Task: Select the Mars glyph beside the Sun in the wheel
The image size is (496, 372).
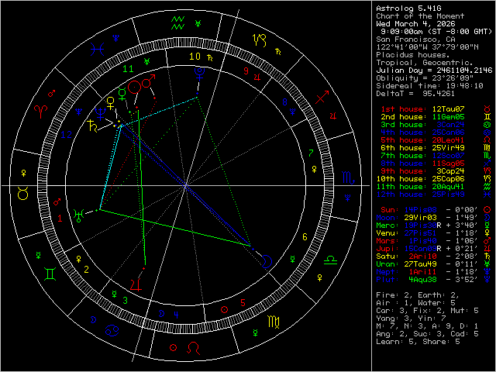Action: coord(148,81)
